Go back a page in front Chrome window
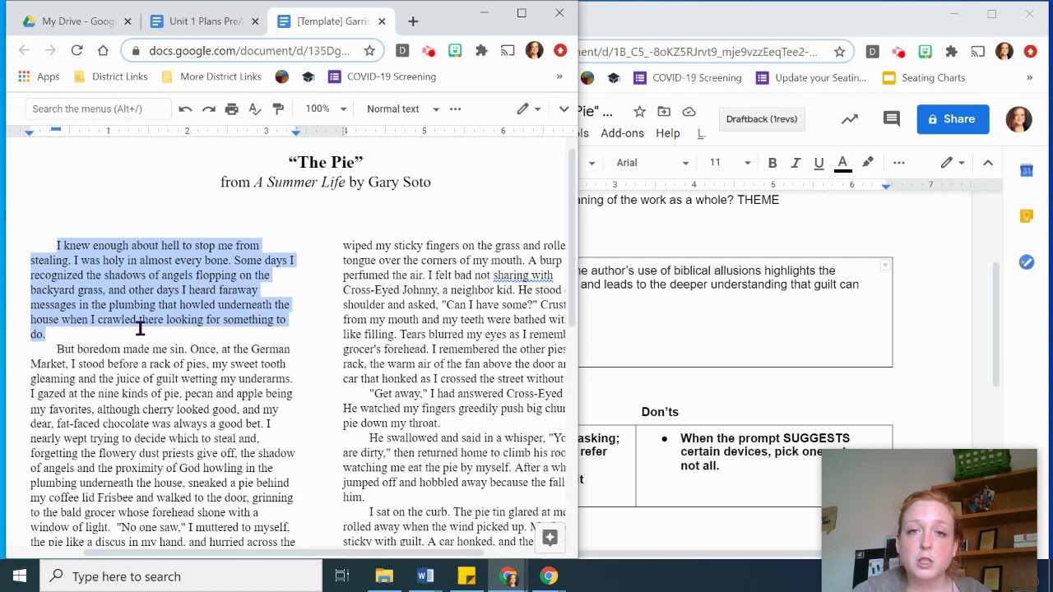 tap(24, 51)
